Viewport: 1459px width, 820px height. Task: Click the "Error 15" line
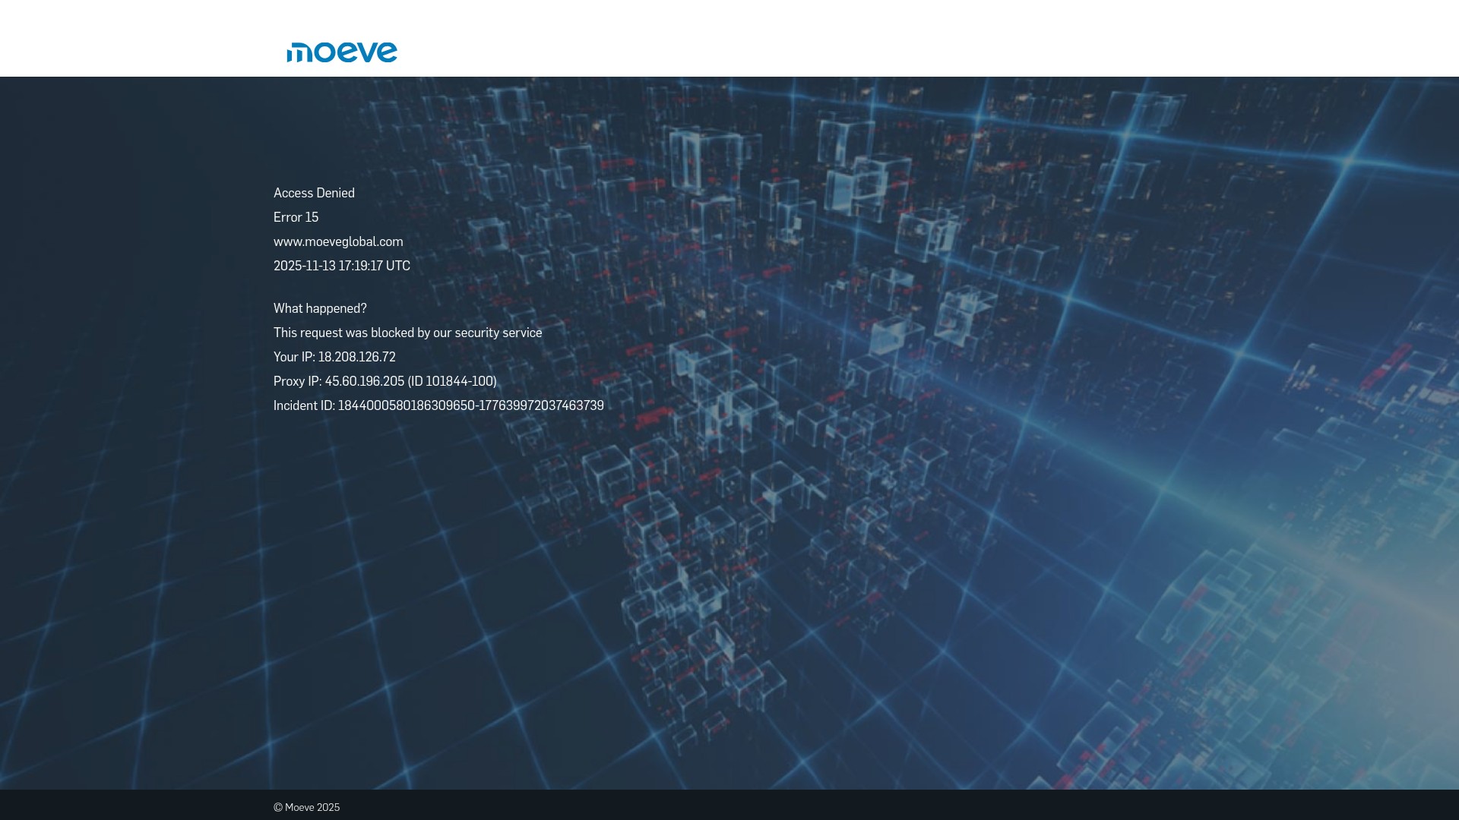click(x=296, y=217)
